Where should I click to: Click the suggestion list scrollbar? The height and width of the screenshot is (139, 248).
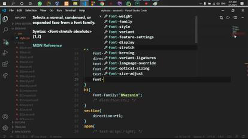[x=196, y=29]
